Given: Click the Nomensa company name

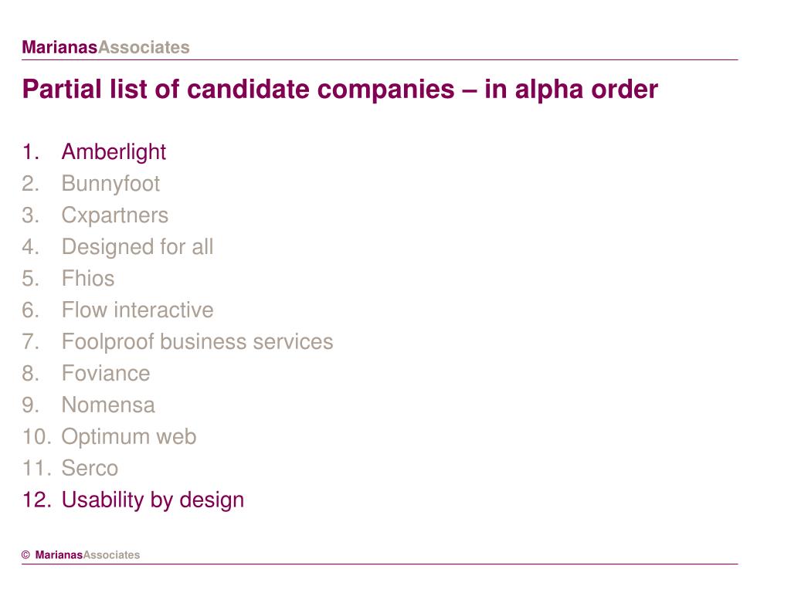Looking at the screenshot, I should pos(108,405).
